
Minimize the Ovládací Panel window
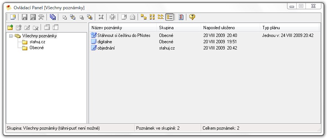click(291, 6)
